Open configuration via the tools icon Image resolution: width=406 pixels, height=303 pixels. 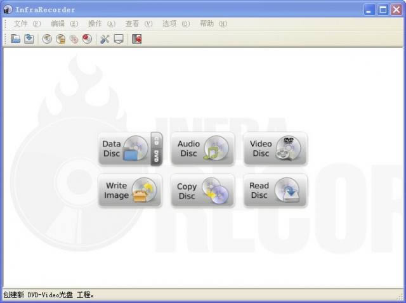click(x=105, y=39)
